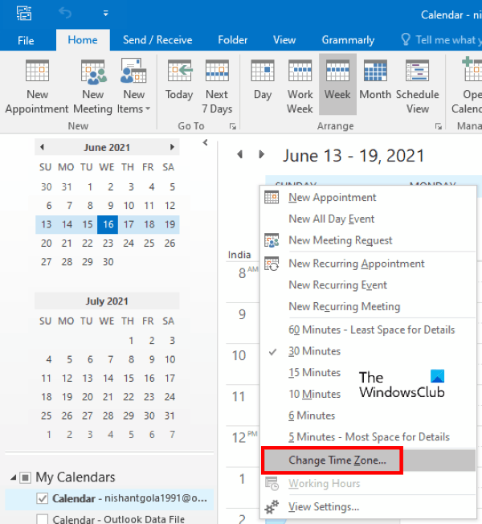This screenshot has width=482, height=524.
Task: Set time scale to 5 Minutes
Action: pyautogui.click(x=368, y=436)
